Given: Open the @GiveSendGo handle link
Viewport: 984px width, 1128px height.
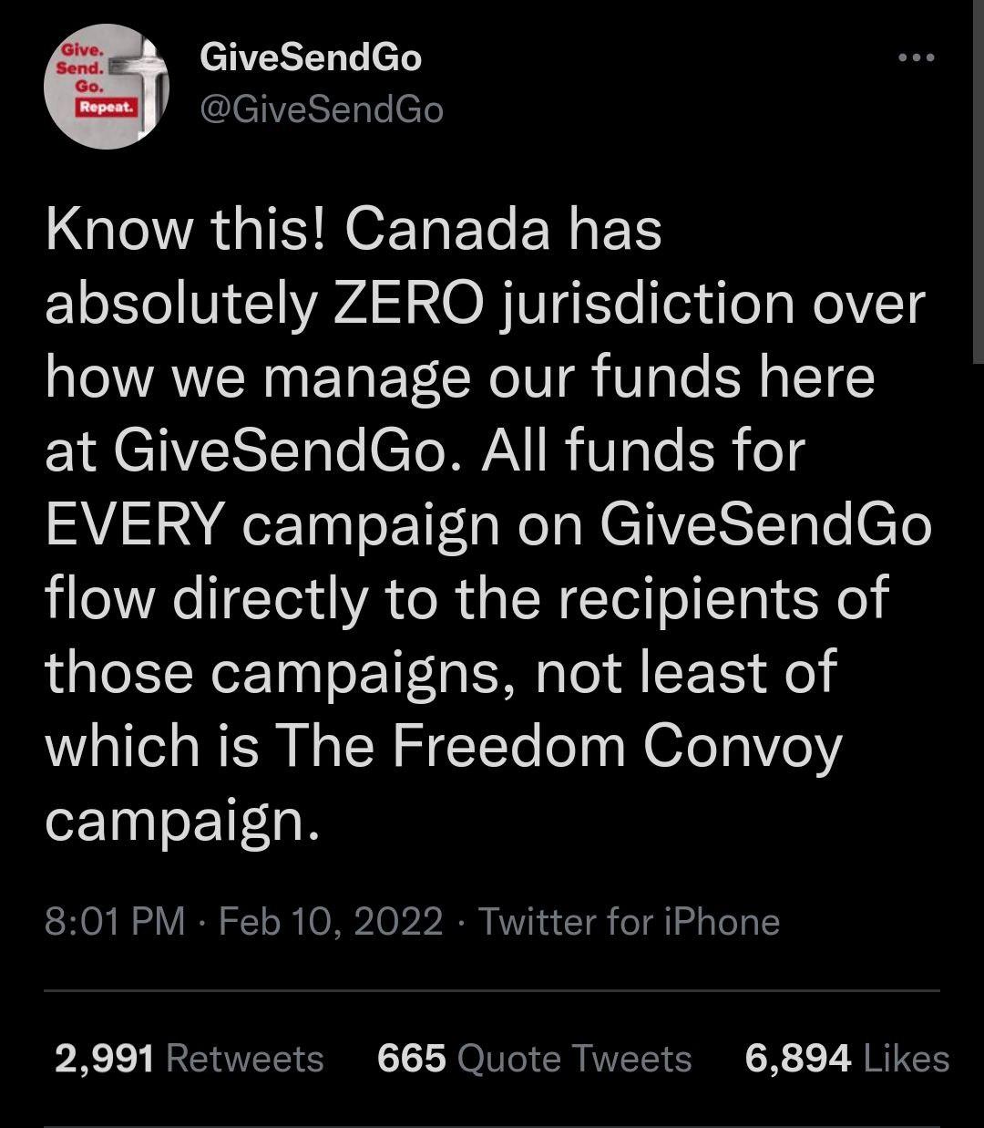Looking at the screenshot, I should tap(321, 109).
